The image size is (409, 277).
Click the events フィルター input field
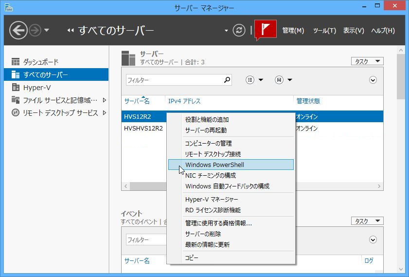146,240
